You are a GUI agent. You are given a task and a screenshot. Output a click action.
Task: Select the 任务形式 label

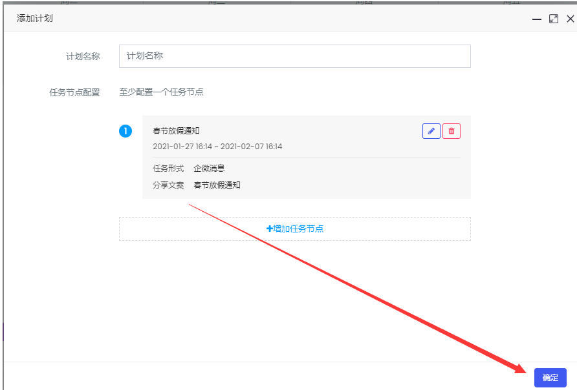click(x=168, y=168)
